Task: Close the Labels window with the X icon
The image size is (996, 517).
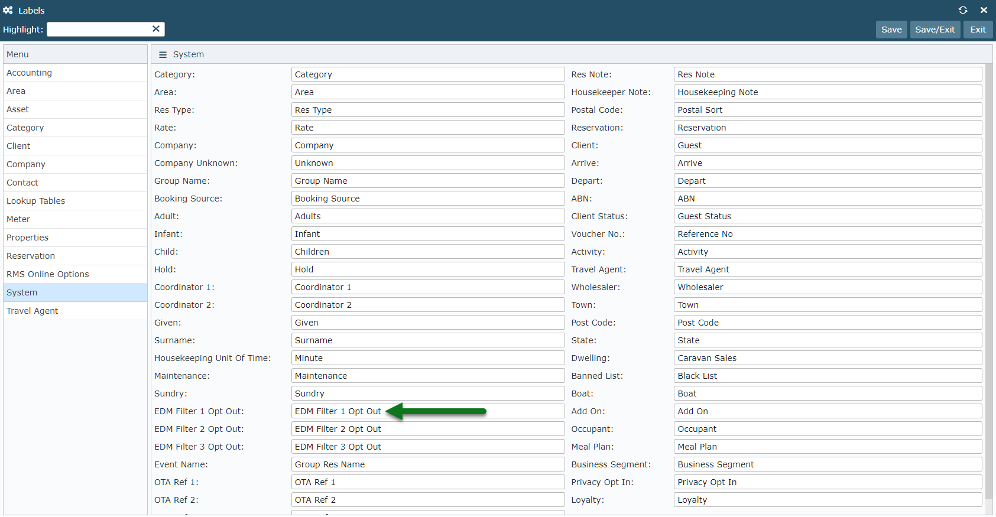Action: [x=984, y=10]
